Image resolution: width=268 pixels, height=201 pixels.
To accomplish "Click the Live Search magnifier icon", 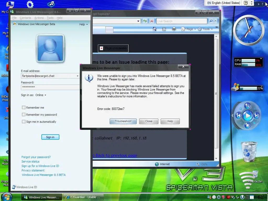I will pos(211,21).
